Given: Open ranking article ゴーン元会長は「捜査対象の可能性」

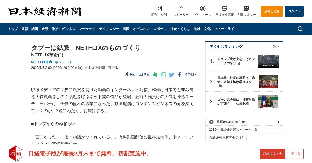Looking at the screenshot, I should (236, 102).
